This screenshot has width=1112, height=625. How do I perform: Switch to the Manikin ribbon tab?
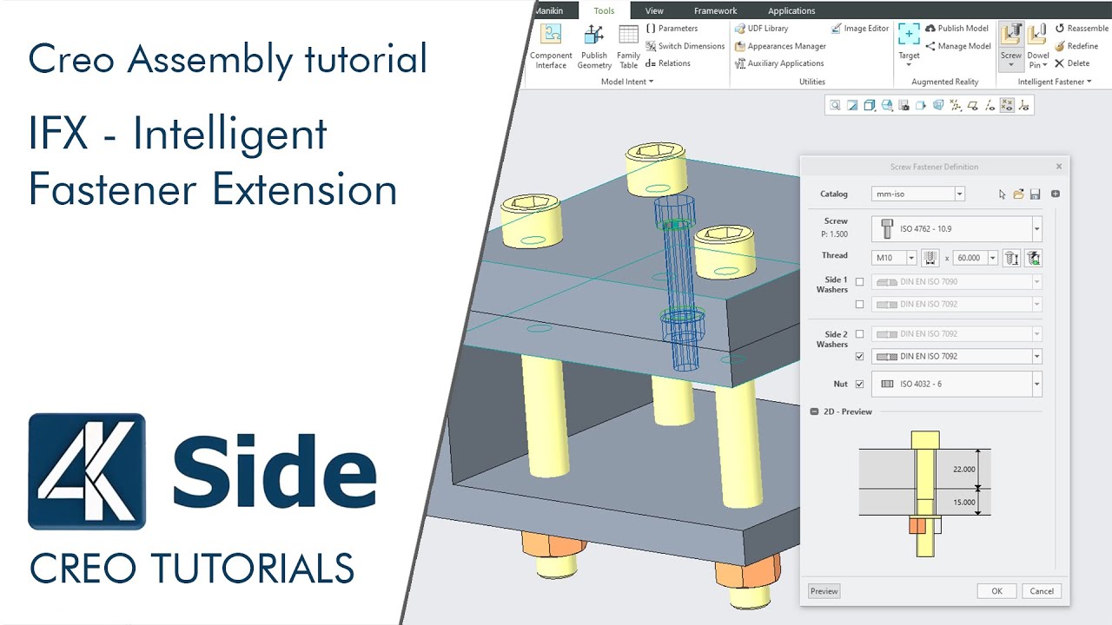[548, 10]
